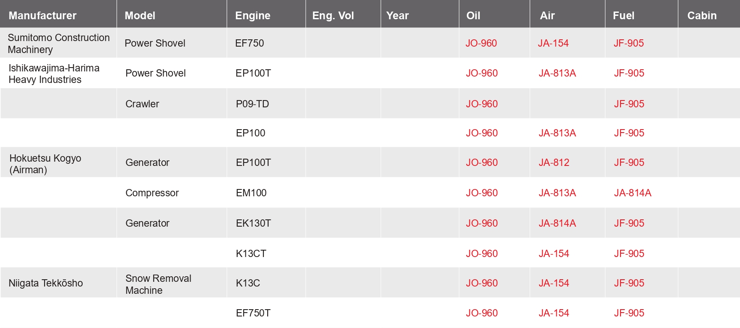This screenshot has width=740, height=328.
Task: Click JF-905 fuel filter in the EP100 row
Action: coord(629,133)
